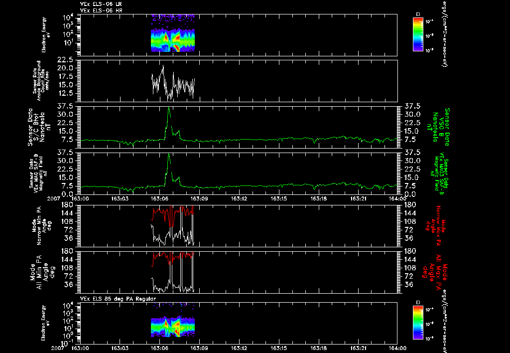This screenshot has width=510, height=353.
Task: Click the "Anode Background Count Rate" axis label
Action: click(x=41, y=80)
